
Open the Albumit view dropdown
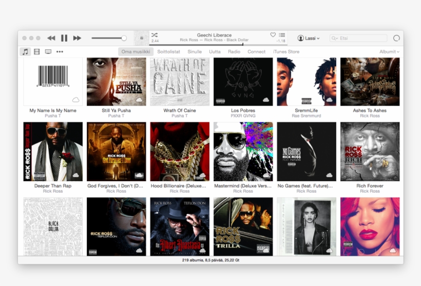(x=389, y=51)
